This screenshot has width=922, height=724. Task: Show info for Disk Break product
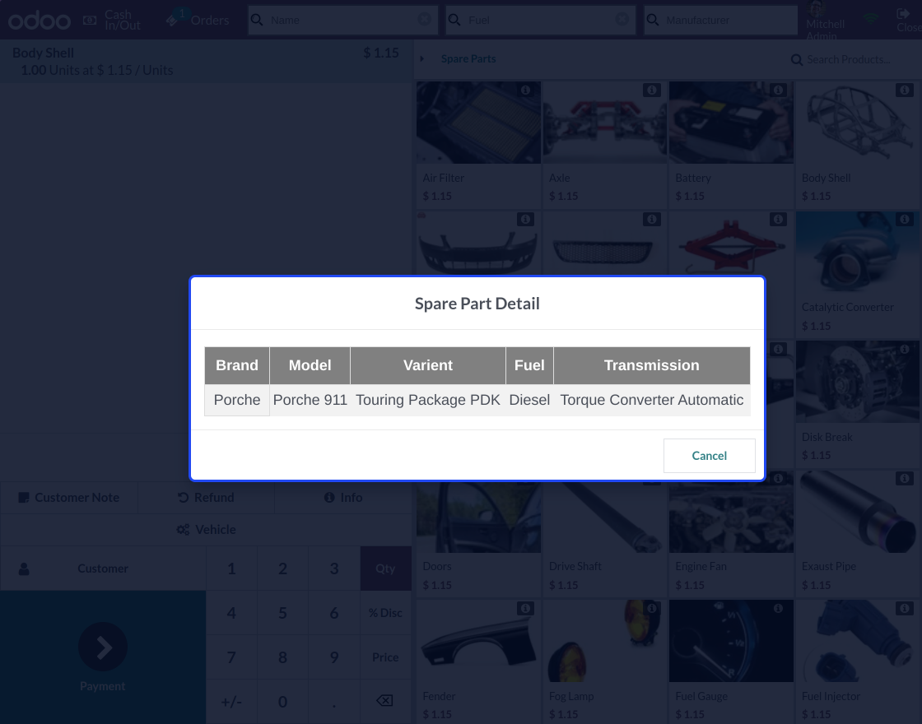click(x=905, y=349)
